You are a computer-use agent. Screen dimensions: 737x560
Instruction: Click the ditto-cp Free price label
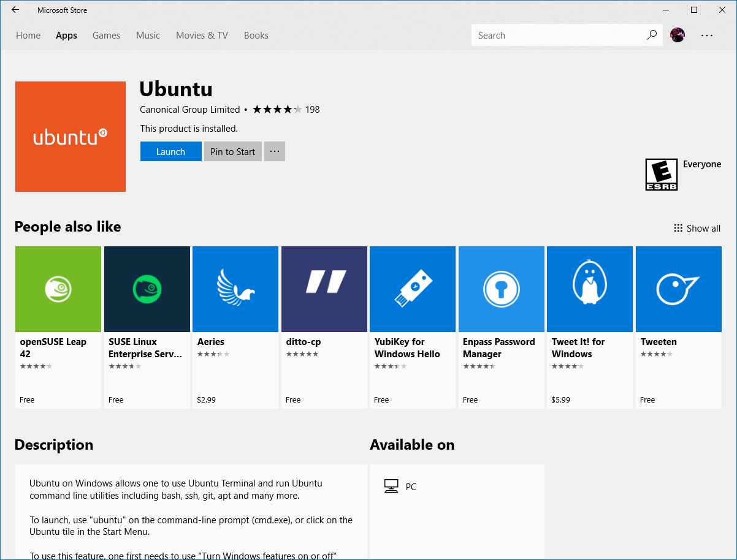click(x=293, y=400)
